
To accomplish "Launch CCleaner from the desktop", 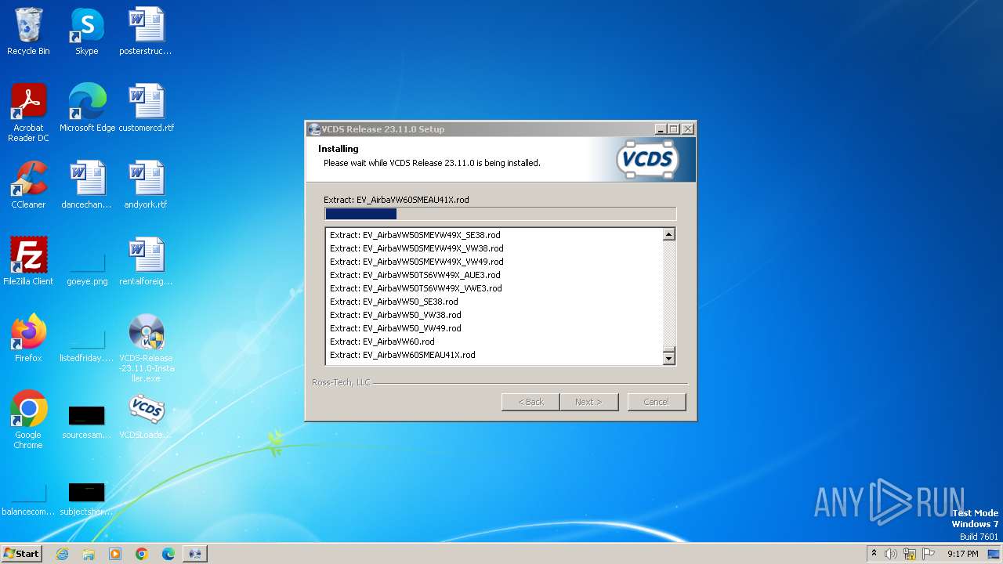I will click(28, 184).
